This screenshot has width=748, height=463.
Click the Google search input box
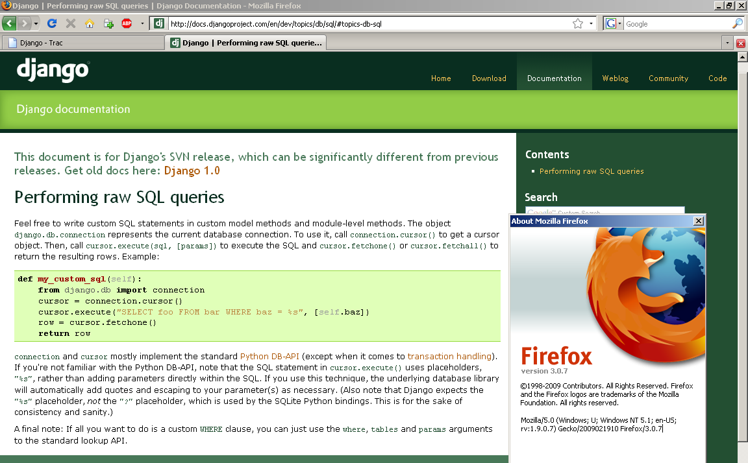coord(677,24)
